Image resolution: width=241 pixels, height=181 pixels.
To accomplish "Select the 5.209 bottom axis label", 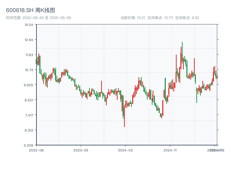I will pyautogui.click(x=29, y=145).
